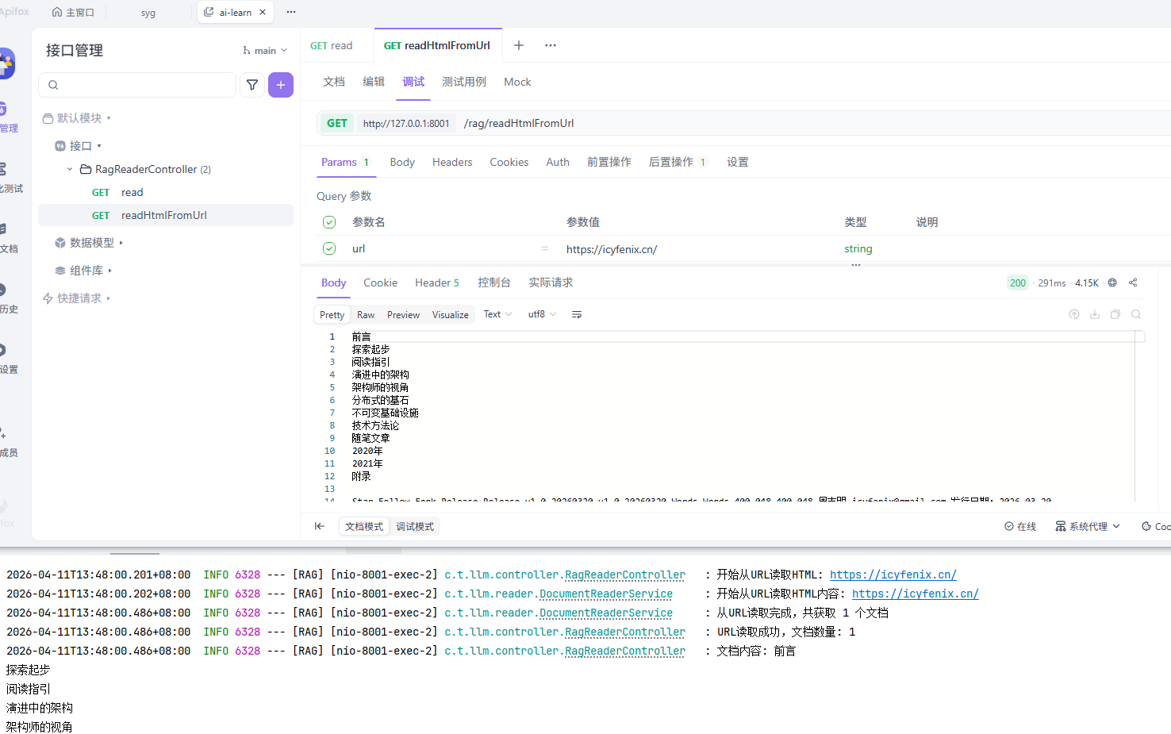Open the Mock tab
This screenshot has height=734, width=1171.
tap(517, 82)
